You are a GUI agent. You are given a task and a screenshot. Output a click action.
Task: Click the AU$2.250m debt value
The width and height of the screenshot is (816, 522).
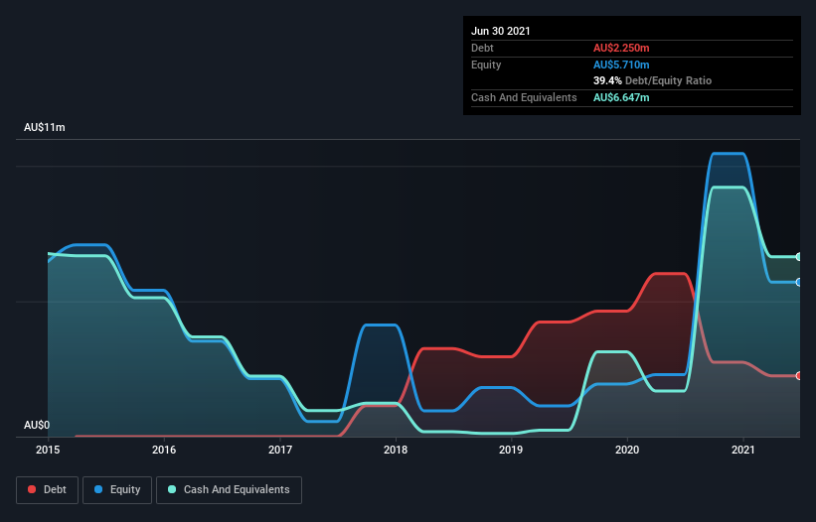coord(621,48)
